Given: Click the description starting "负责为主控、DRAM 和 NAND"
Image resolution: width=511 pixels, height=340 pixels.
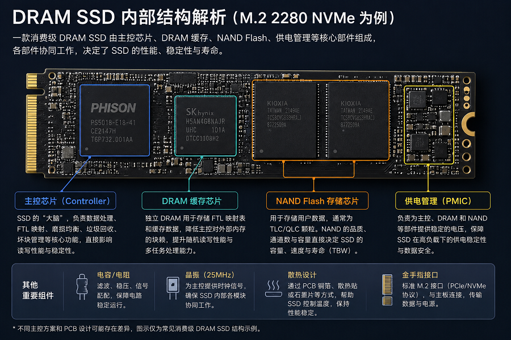Looking at the screenshot, I should (x=442, y=234).
